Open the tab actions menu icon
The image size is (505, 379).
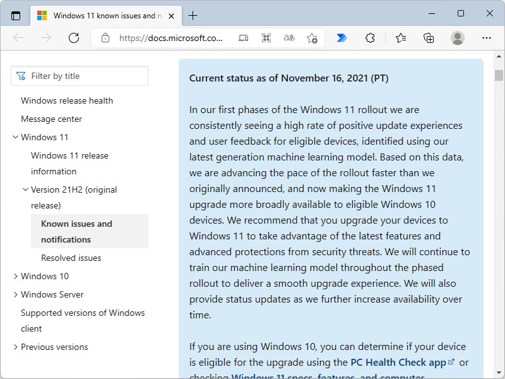point(15,15)
